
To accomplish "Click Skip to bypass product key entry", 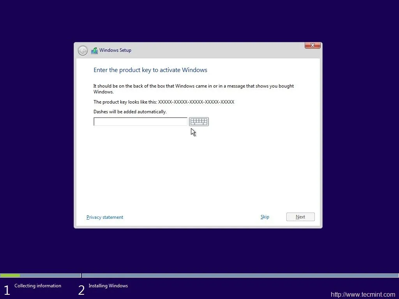I will coord(265,217).
